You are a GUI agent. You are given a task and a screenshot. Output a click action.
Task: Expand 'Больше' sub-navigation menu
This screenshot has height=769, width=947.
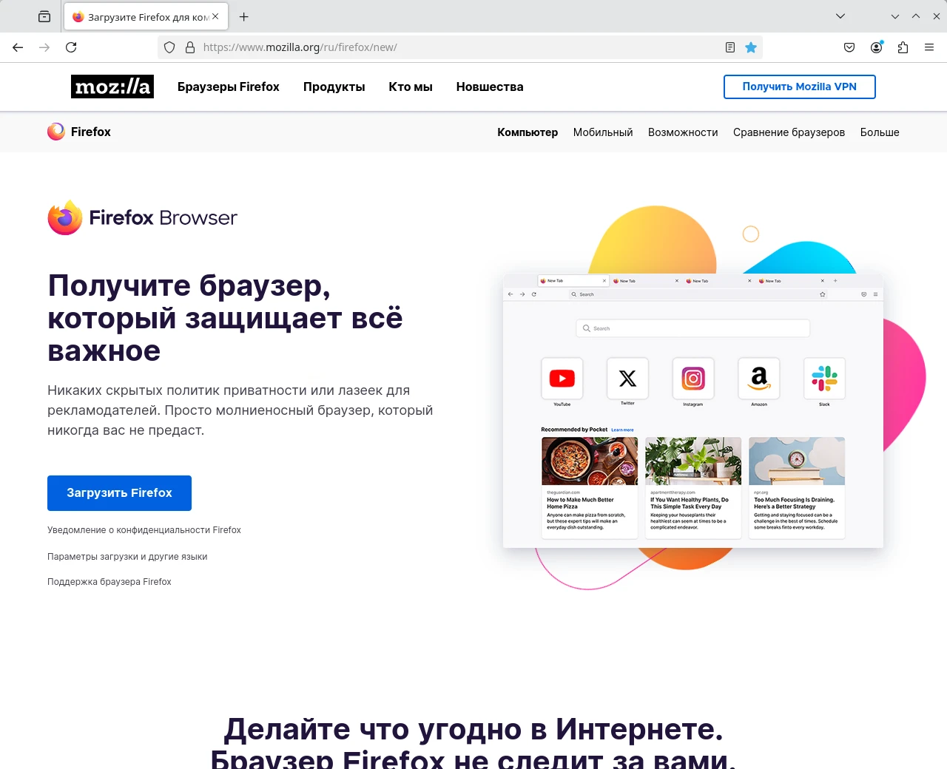pos(880,132)
